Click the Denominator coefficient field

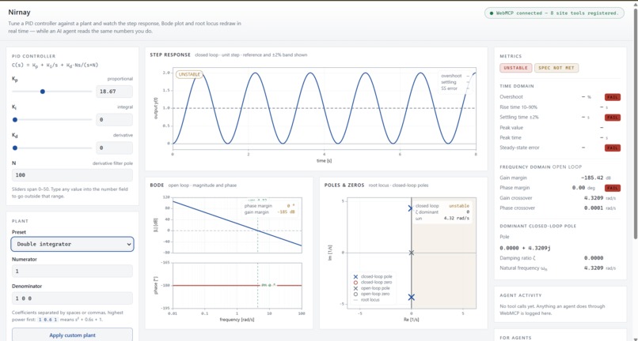pyautogui.click(x=72, y=298)
